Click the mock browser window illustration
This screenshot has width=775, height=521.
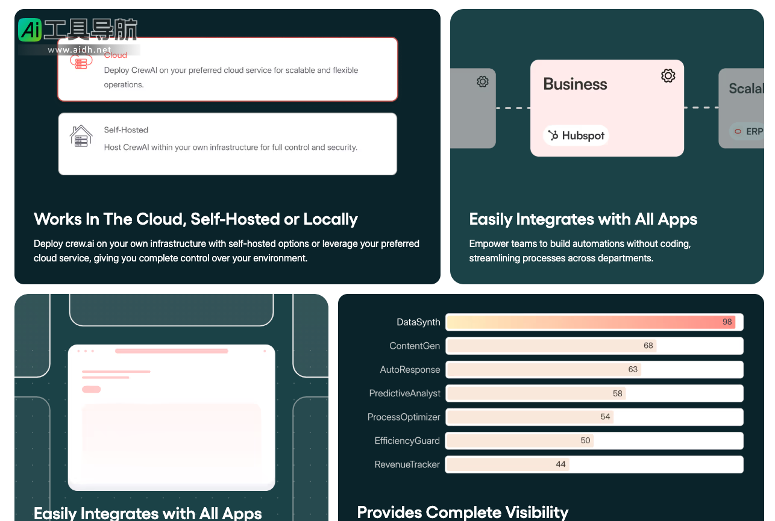[x=171, y=417]
